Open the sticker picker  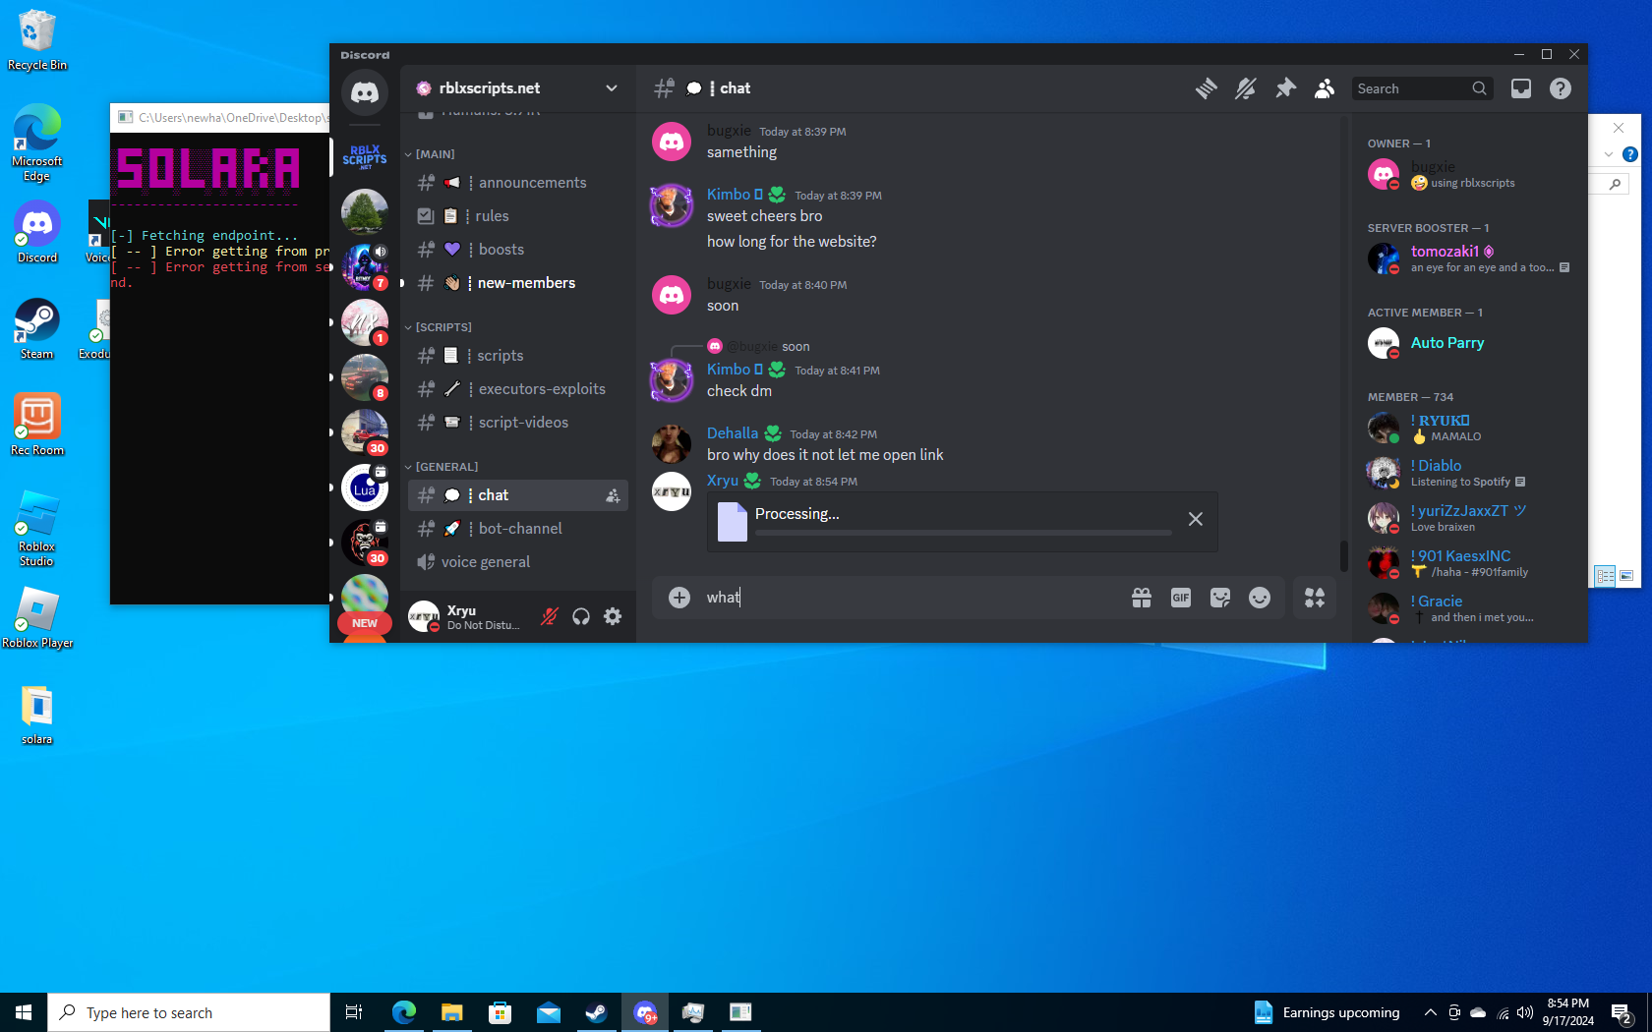tap(1220, 598)
